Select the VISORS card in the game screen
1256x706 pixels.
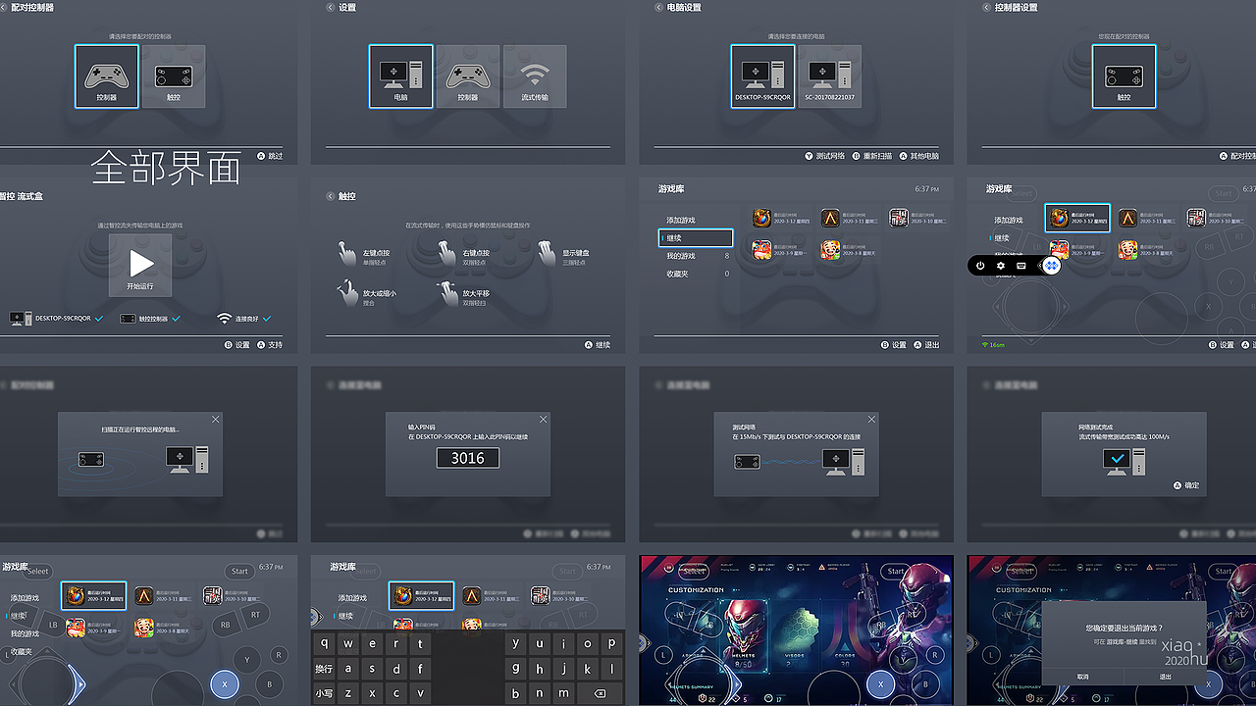[x=796, y=635]
